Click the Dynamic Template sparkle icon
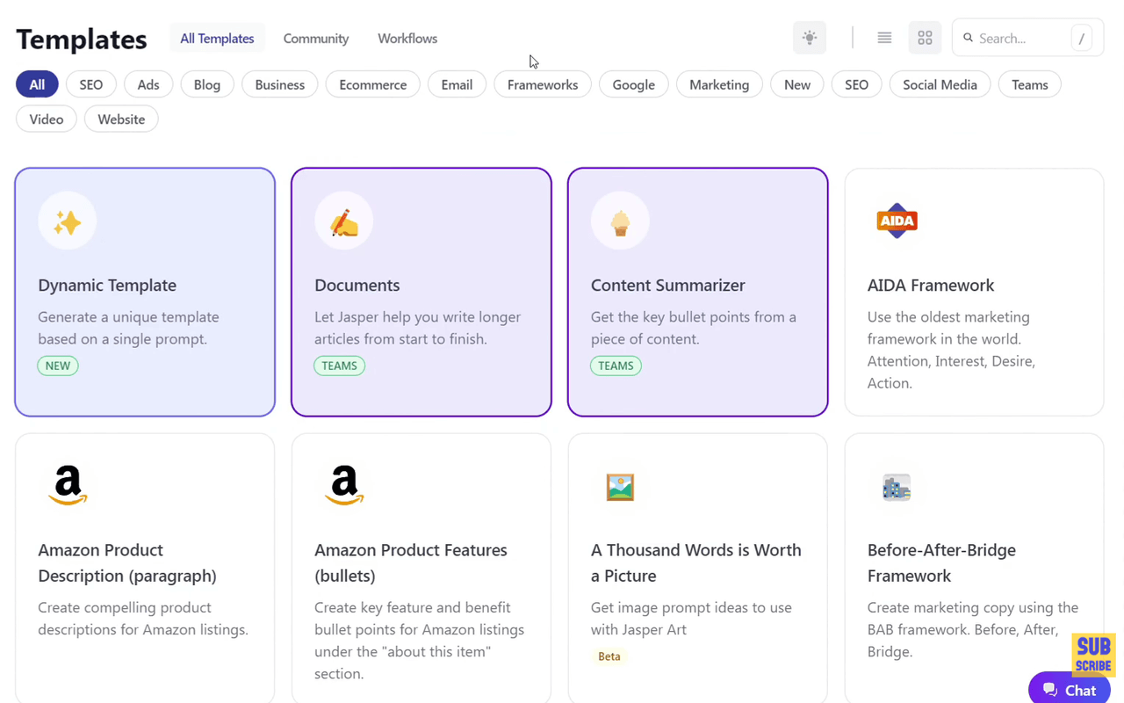The height and width of the screenshot is (703, 1124). (67, 221)
